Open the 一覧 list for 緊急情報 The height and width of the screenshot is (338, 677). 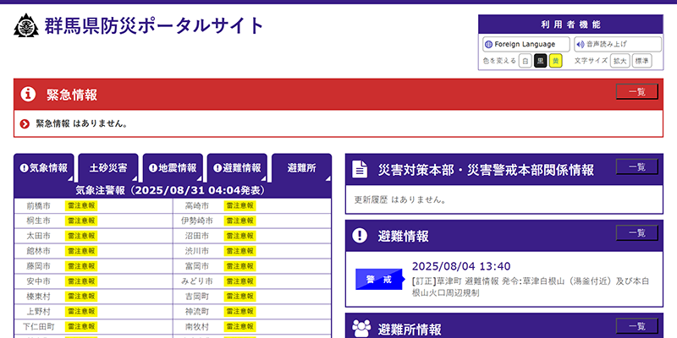tap(637, 92)
